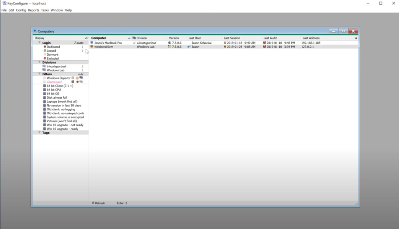
Task: Click the Windows Lab division icon
Action: click(44, 70)
